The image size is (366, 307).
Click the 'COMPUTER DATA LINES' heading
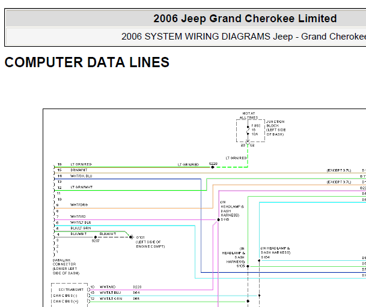(x=87, y=62)
